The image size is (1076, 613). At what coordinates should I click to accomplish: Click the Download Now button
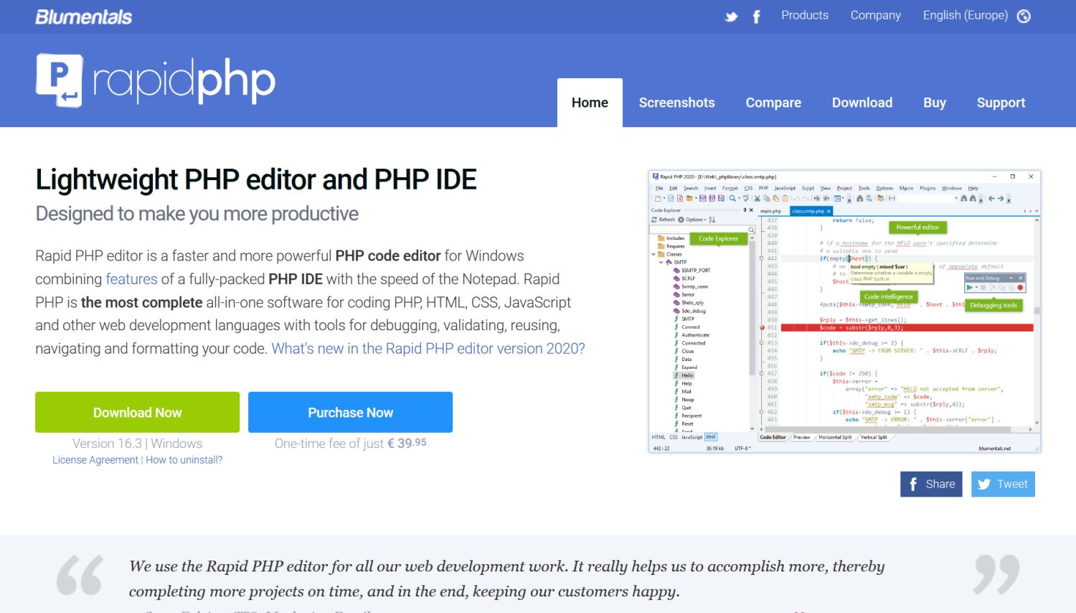pyautogui.click(x=137, y=412)
